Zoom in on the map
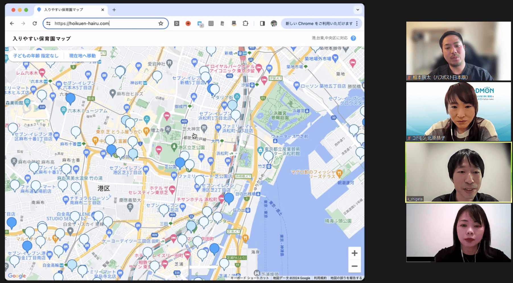Viewport: 513px width, 283px height. [x=354, y=253]
